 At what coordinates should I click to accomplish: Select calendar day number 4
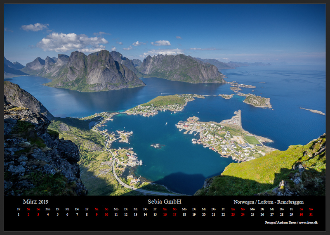pyautogui.click(x=48, y=214)
